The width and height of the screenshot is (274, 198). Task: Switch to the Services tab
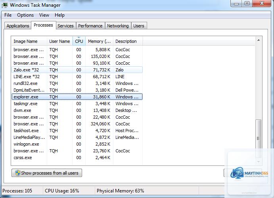tap(65, 26)
